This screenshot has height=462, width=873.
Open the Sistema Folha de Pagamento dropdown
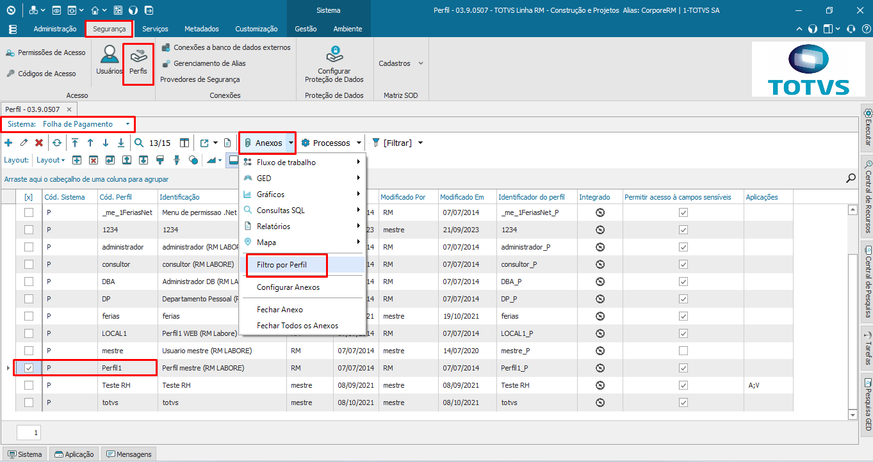click(127, 124)
